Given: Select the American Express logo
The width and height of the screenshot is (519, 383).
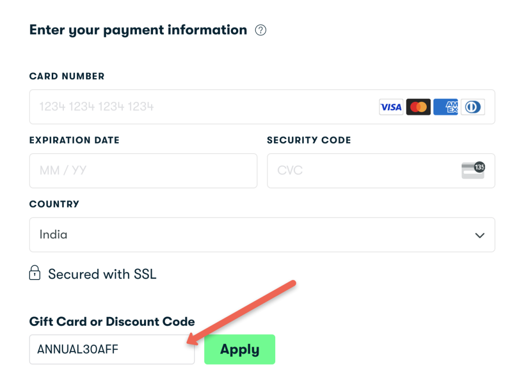Looking at the screenshot, I should pos(446,107).
